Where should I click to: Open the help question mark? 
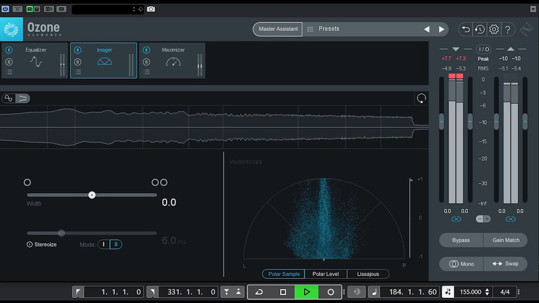(508, 30)
